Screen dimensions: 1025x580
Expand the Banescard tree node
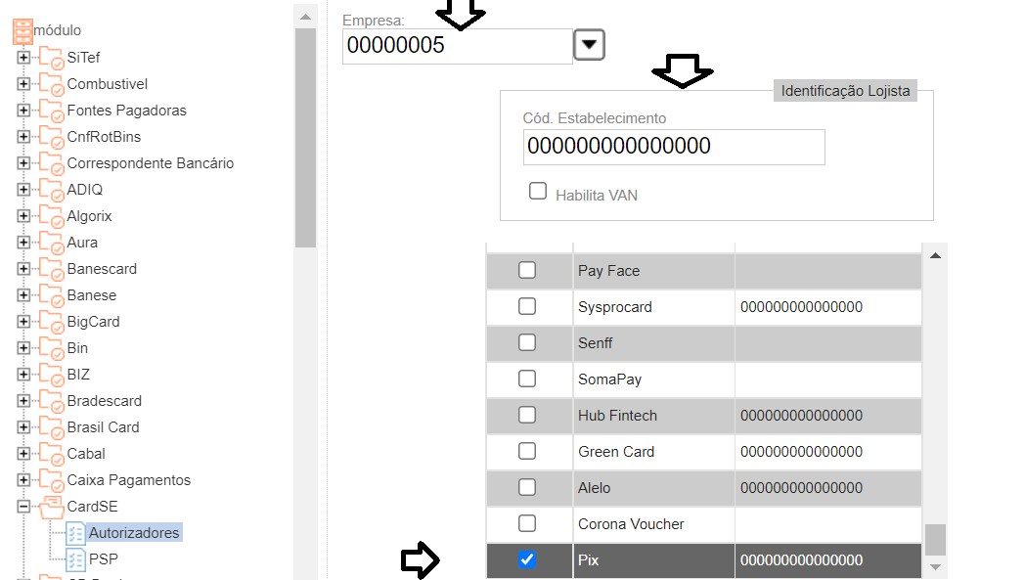(23, 269)
